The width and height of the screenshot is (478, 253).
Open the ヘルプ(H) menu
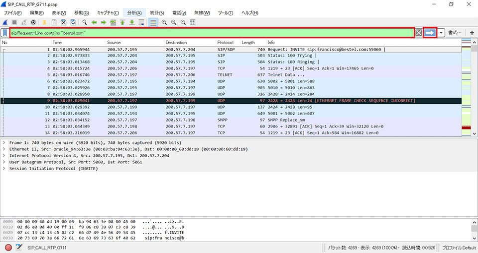pos(249,13)
